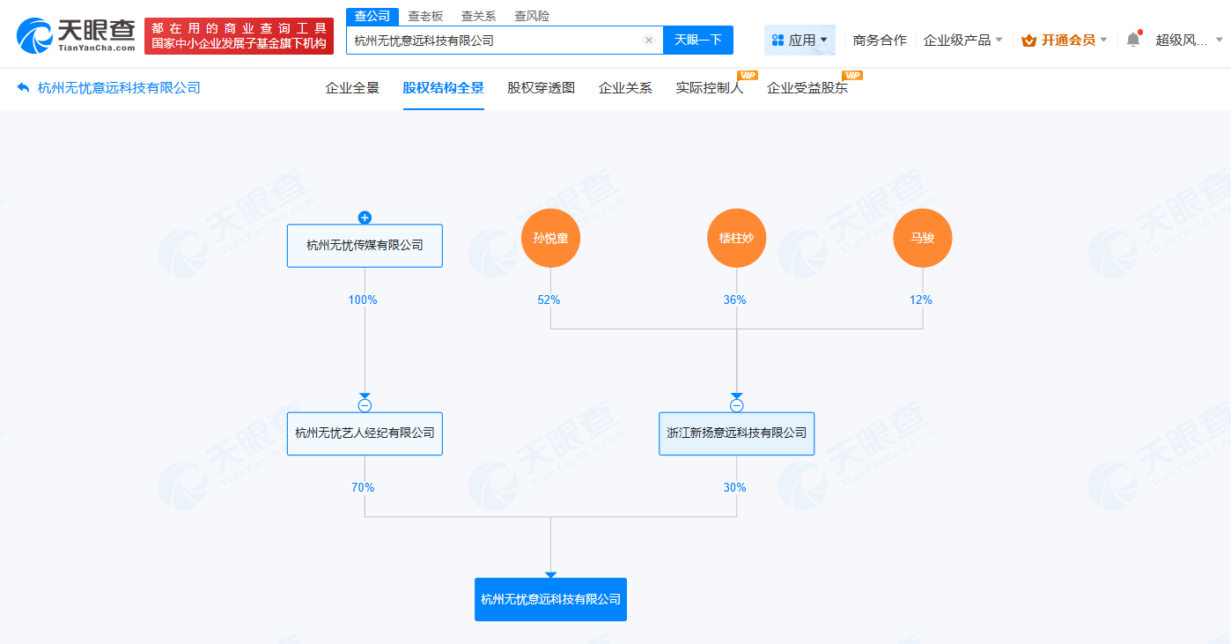Click the 天眼一下 search button
The image size is (1231, 644).
pos(698,40)
